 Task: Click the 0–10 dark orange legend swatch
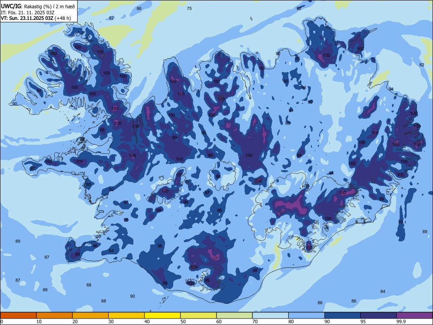pos(18,315)
